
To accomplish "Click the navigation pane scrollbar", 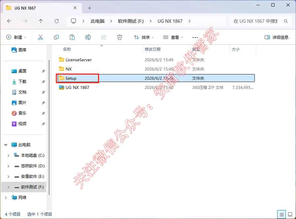I will pos(49,127).
